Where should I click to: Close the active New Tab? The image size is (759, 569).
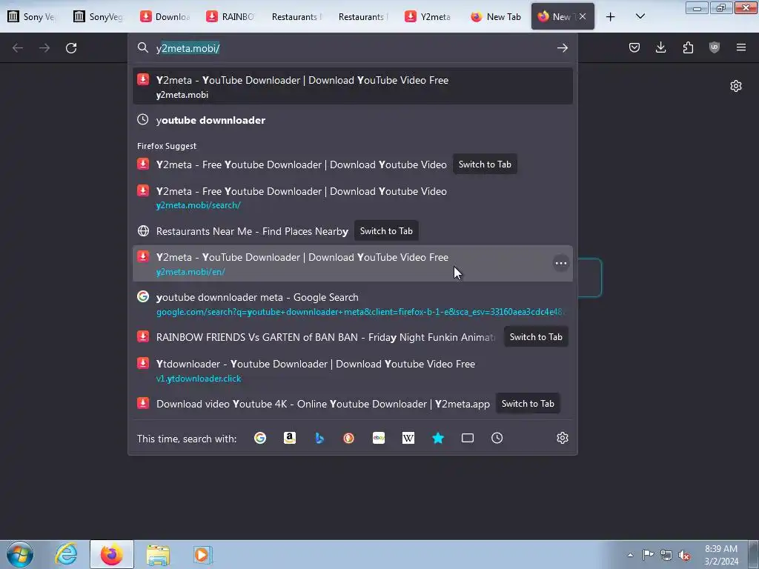[x=583, y=16]
